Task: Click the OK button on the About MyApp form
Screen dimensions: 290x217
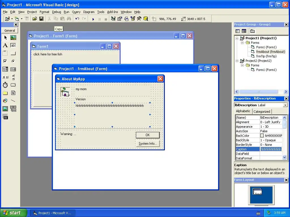Action: 148,135
